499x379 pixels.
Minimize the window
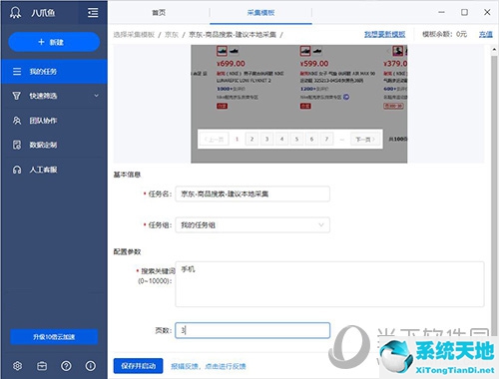[441, 12]
